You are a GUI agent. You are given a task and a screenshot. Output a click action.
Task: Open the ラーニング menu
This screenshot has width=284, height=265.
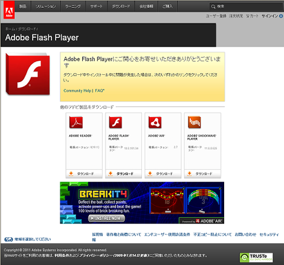73,7
